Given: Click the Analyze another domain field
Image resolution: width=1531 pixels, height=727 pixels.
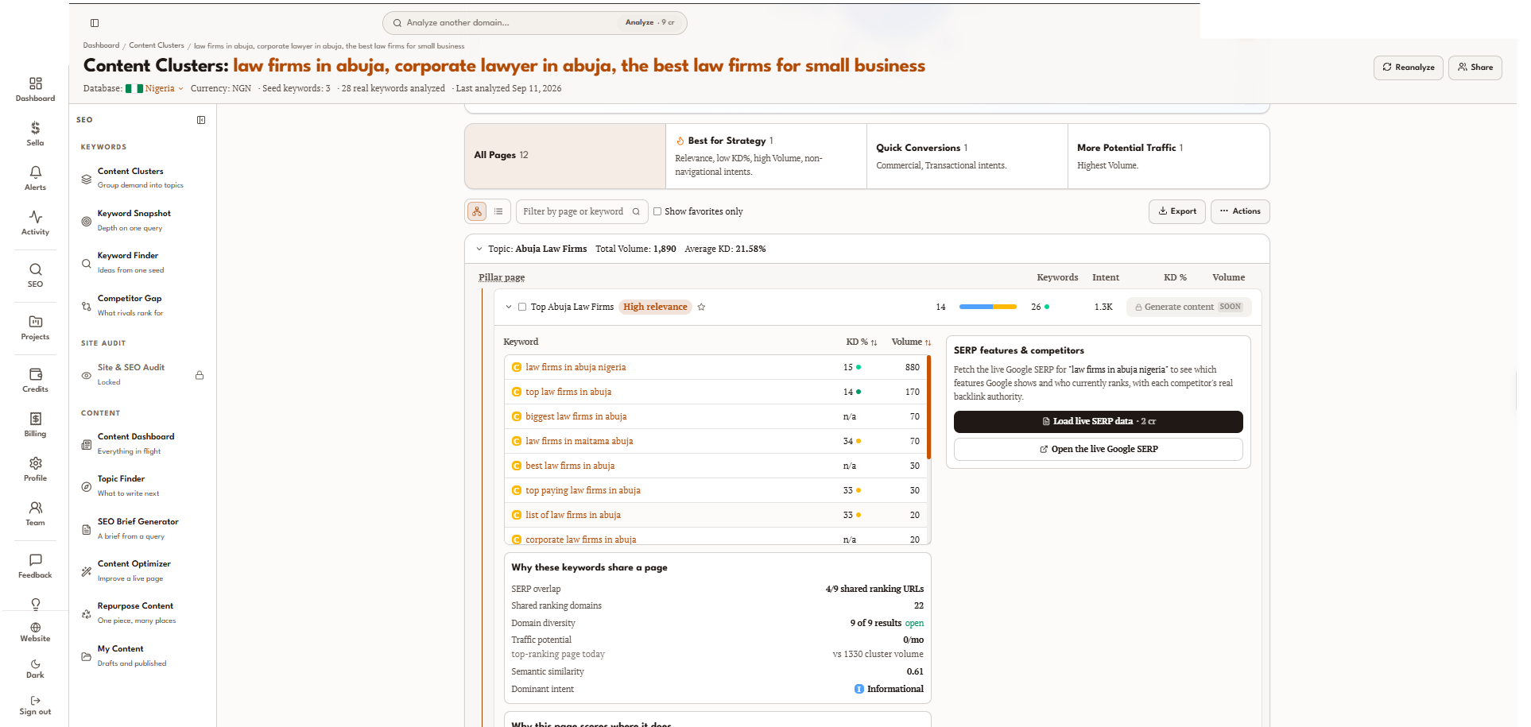Looking at the screenshot, I should click(x=535, y=23).
